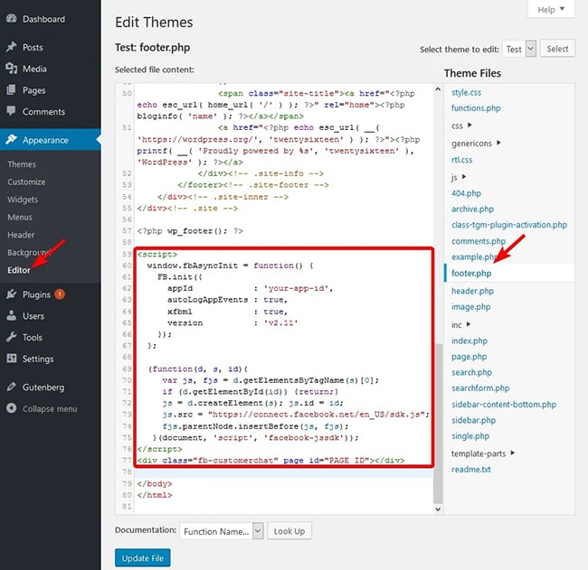
Task: Open Customize submenu item
Action: tap(26, 182)
